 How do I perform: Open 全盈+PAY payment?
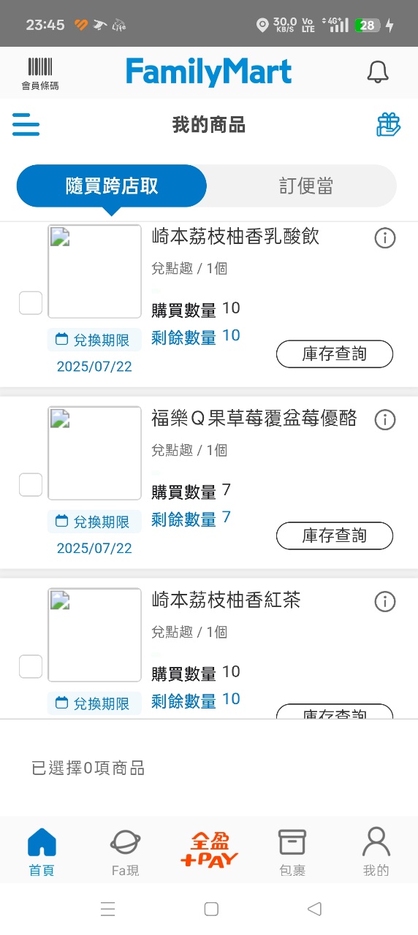point(210,850)
